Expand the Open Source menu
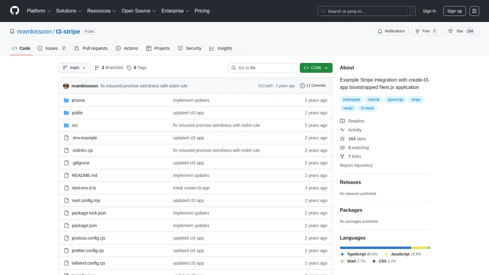Screen dimensions: 489x275 coord(139,11)
